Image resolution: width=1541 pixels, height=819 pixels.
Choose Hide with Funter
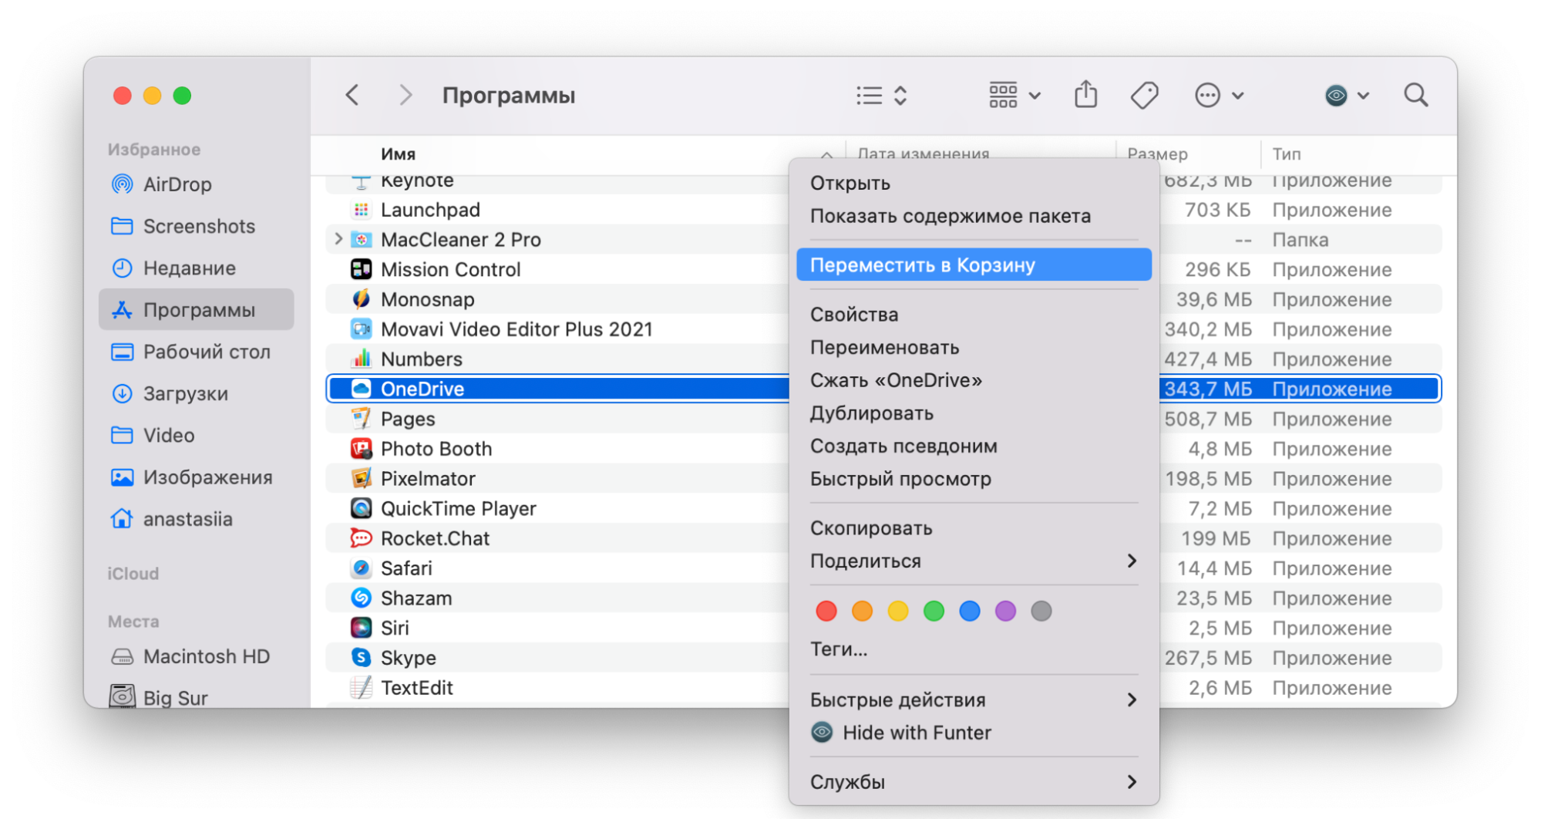click(x=974, y=733)
